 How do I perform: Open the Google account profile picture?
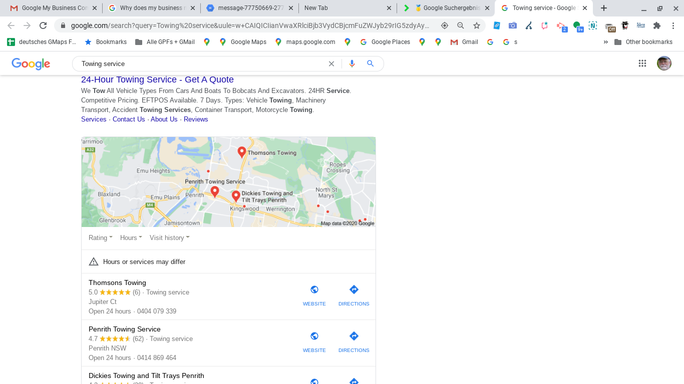[664, 63]
